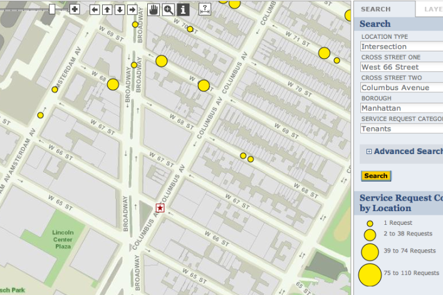Click the Cross Street One field
Viewport: 443px width, 295px height.
point(401,67)
